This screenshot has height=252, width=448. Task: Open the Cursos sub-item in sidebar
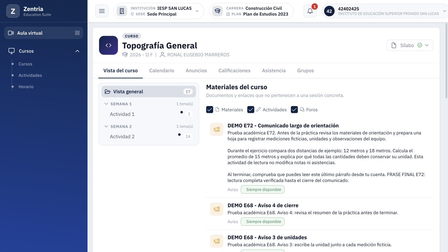click(25, 64)
